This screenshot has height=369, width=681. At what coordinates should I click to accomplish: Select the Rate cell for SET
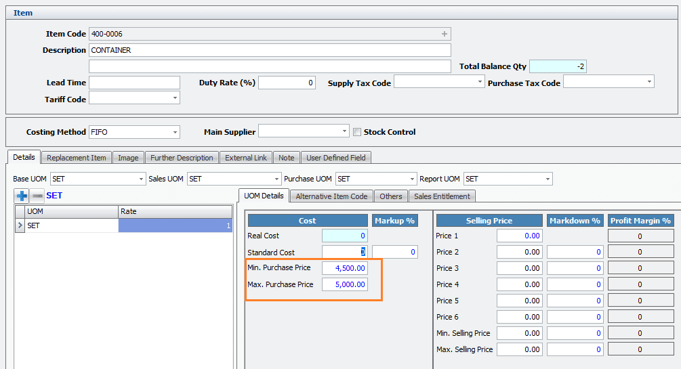pyautogui.click(x=175, y=226)
